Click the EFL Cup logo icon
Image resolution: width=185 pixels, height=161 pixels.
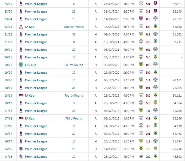point(21,65)
